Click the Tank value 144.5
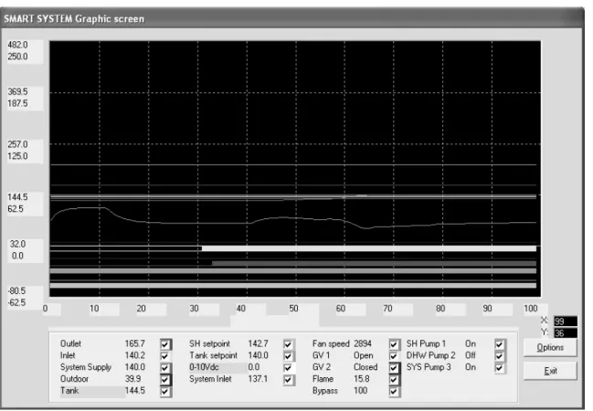Viewport: 593px width, 411px height. pyautogui.click(x=135, y=391)
